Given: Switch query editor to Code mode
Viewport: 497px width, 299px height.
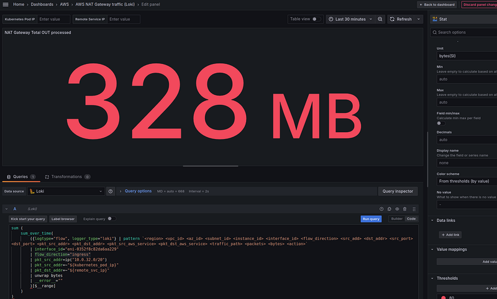Looking at the screenshot, I should pyautogui.click(x=411, y=218).
